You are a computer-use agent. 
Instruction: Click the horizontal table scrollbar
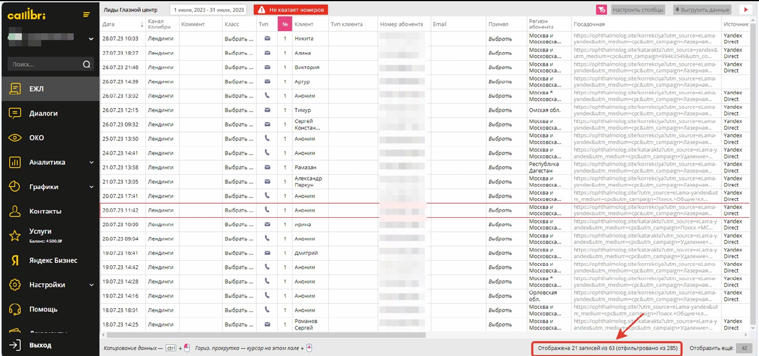point(266,335)
